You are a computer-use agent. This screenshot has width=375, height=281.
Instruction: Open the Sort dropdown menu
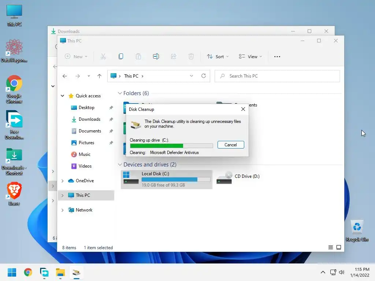click(218, 57)
